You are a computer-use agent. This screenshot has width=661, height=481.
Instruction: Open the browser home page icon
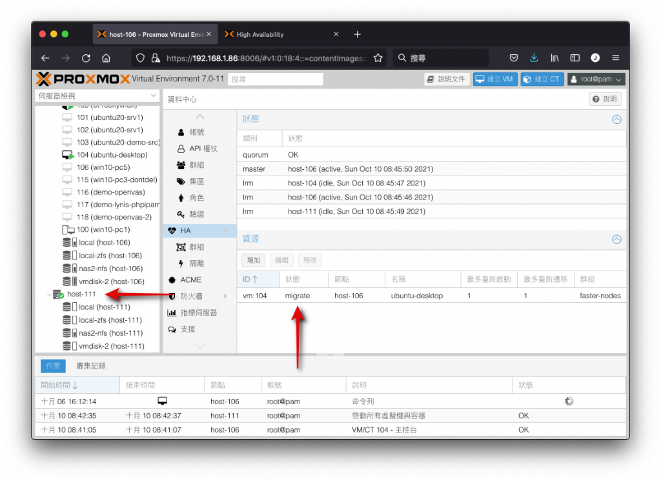(107, 57)
